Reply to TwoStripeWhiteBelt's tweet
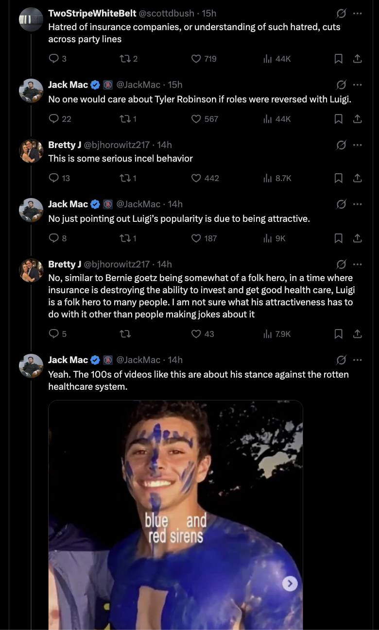Screen dimensions: 379x630 [54, 59]
